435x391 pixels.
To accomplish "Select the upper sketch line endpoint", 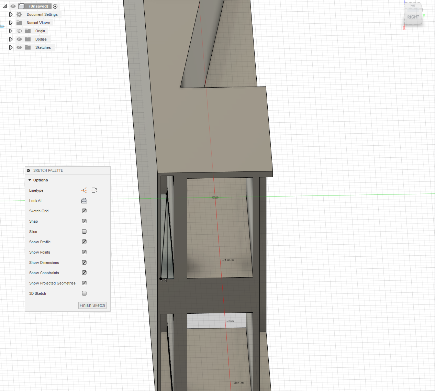I will 167,194.
